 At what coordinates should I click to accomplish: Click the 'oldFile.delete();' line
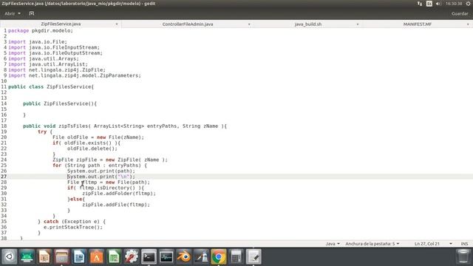[92, 149]
